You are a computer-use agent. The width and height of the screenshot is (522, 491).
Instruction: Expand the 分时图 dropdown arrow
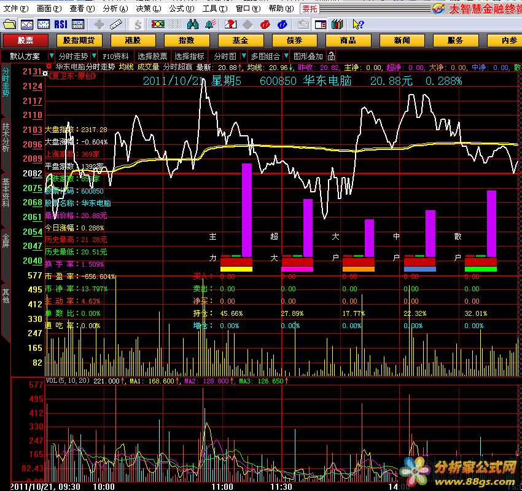[x=244, y=56]
